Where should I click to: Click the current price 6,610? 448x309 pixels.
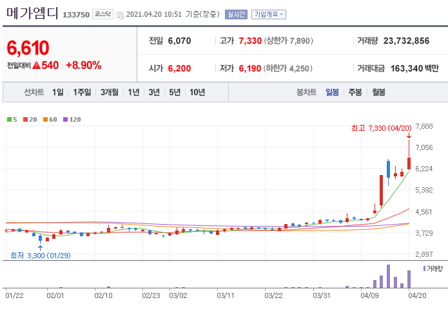pos(28,48)
